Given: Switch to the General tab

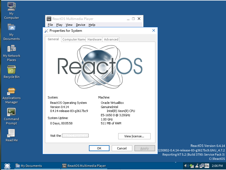Looking at the screenshot, I should [53, 39].
